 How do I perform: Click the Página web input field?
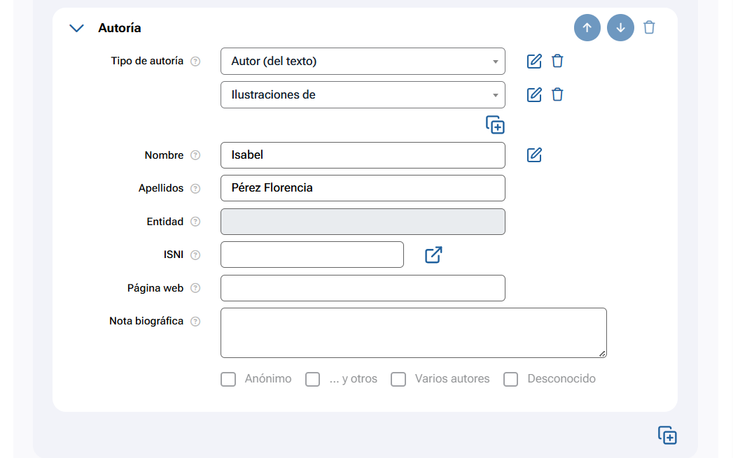point(363,288)
